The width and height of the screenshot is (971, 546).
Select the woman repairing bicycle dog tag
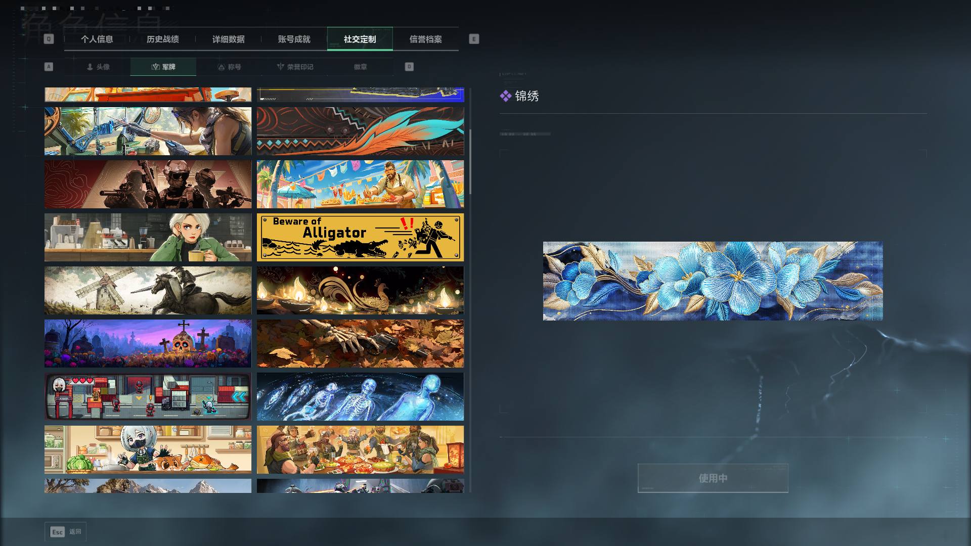[148, 131]
